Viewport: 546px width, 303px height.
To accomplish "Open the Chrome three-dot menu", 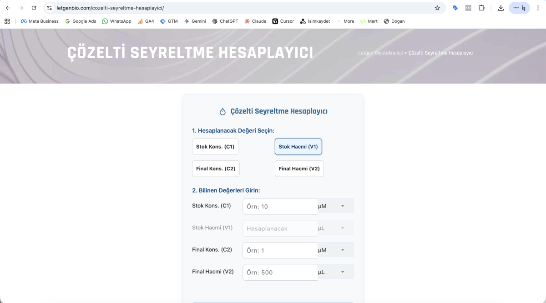I will coord(538,8).
